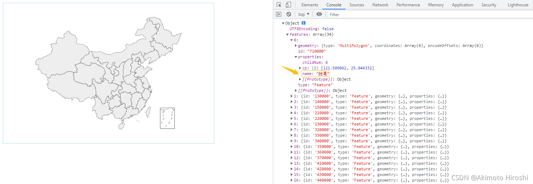Click Taiwan island on the map
Viewport: 533px width, 184px height.
(x=148, y=112)
